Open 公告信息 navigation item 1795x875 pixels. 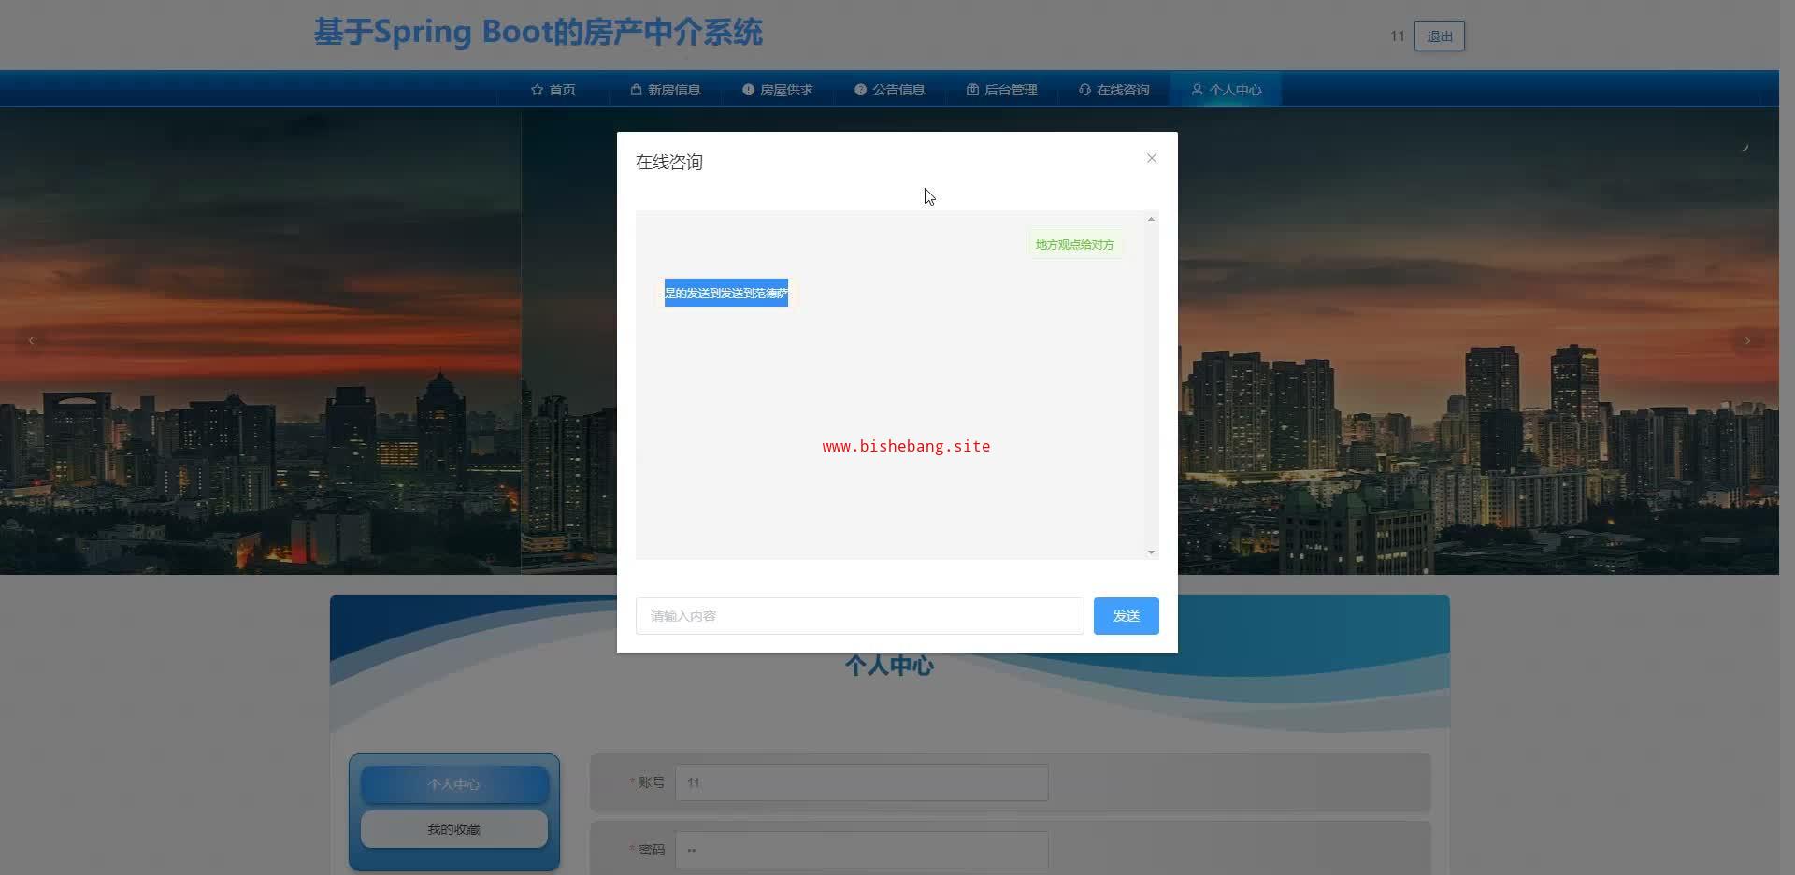tap(889, 90)
